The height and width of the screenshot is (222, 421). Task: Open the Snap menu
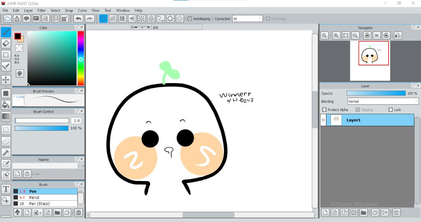pos(69,10)
